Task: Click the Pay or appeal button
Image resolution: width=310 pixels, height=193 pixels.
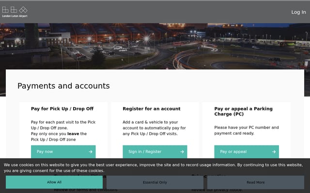Action: pyautogui.click(x=247, y=152)
